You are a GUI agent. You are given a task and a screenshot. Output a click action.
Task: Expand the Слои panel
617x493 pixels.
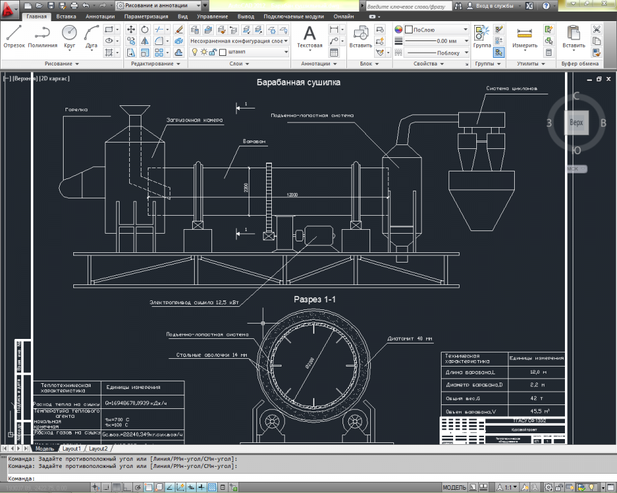tap(239, 64)
